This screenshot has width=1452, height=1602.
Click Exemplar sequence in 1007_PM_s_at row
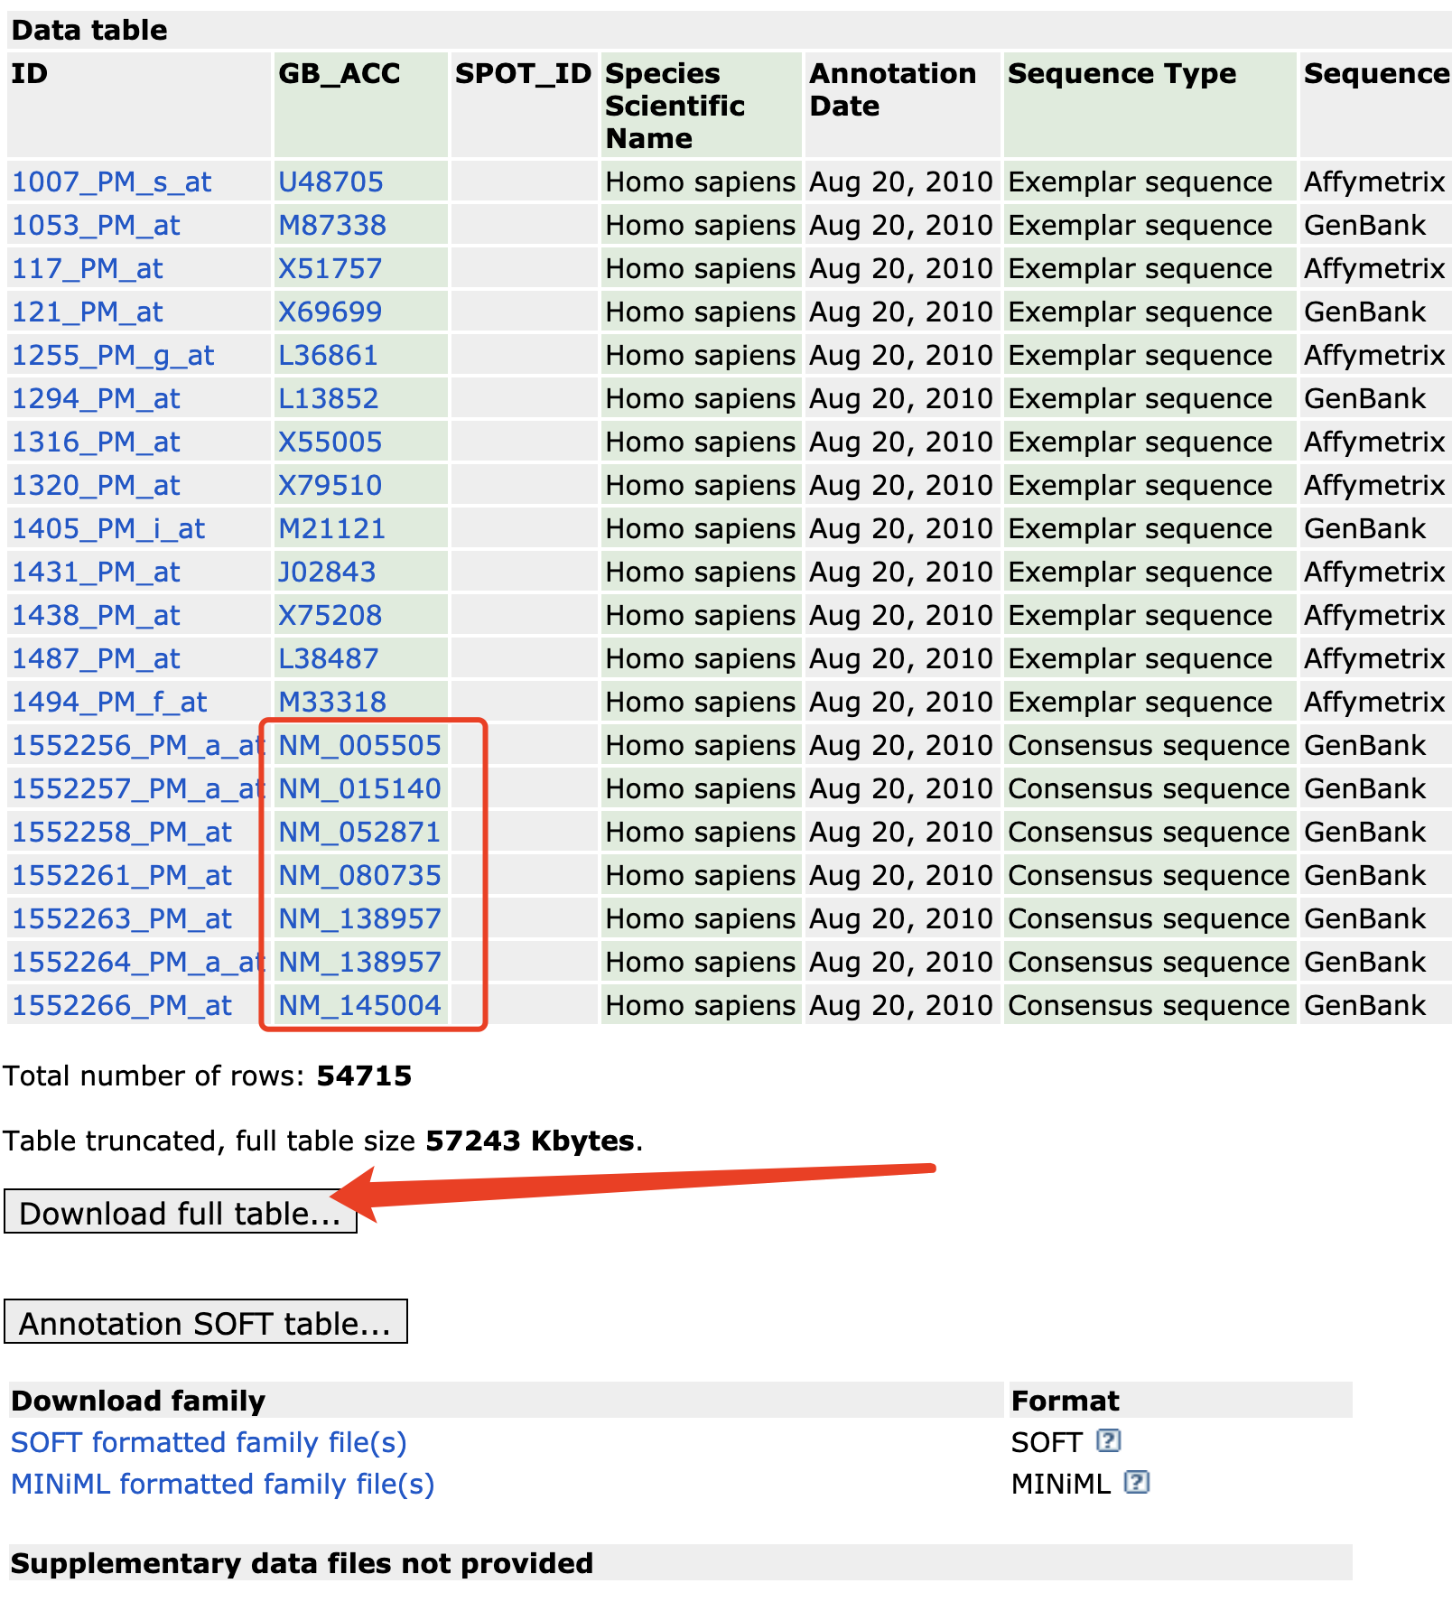(1140, 182)
